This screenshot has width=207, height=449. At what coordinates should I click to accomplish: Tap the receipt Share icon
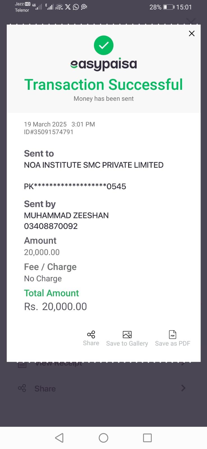pyautogui.click(x=91, y=335)
